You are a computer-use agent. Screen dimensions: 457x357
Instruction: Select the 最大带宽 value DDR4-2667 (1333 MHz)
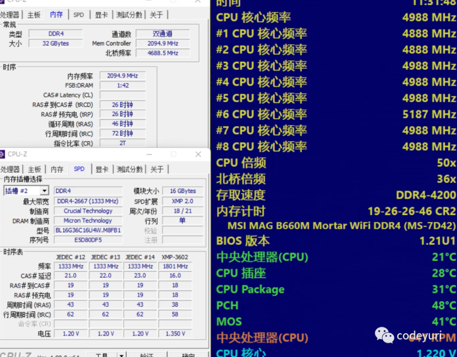pos(88,201)
